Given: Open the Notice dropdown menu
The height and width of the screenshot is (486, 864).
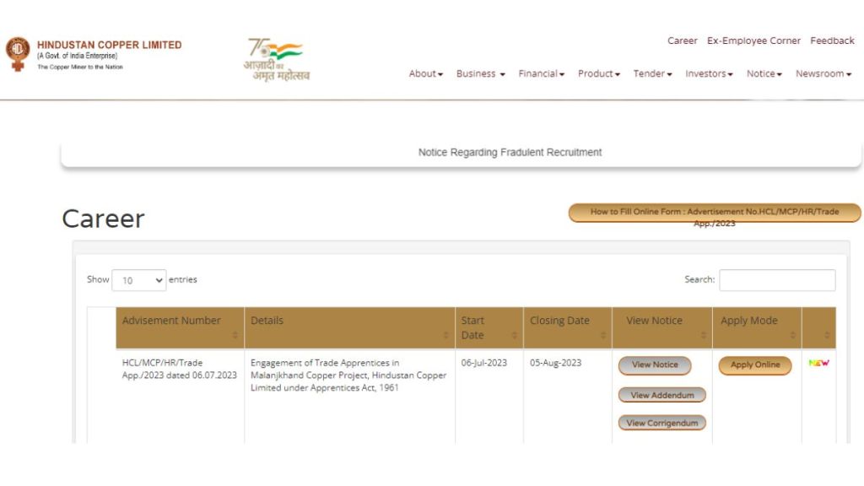Looking at the screenshot, I should 764,74.
